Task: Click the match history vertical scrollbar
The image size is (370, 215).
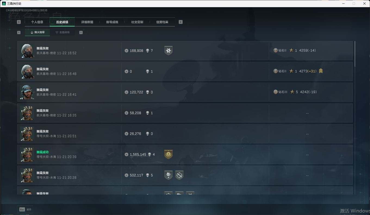Action: [355, 54]
